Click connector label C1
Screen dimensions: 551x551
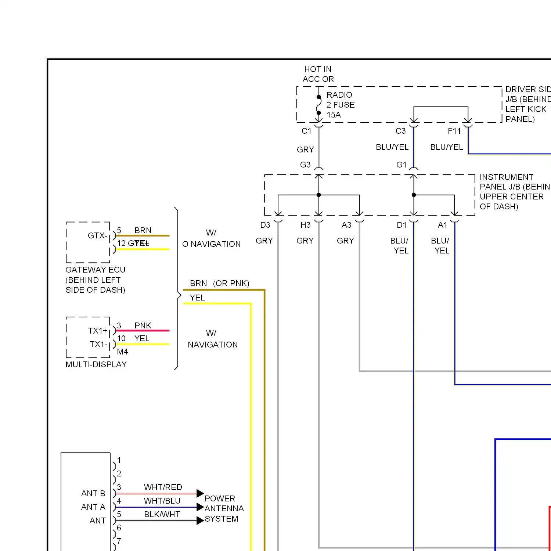pyautogui.click(x=306, y=131)
